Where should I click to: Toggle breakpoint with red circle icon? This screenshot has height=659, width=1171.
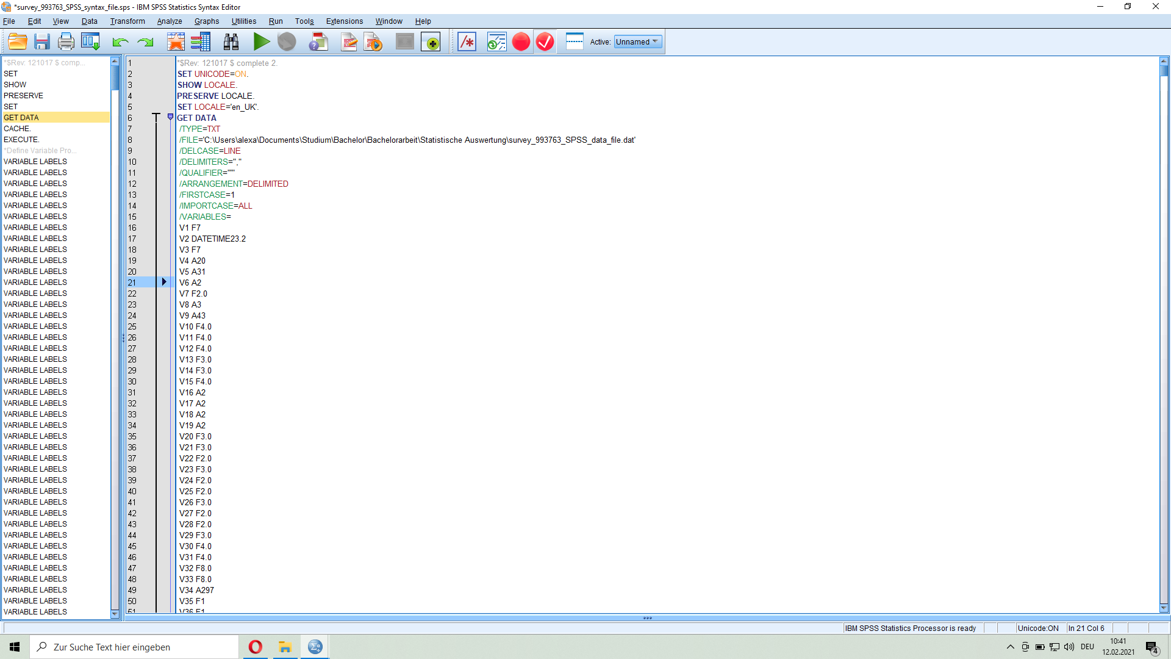(521, 42)
